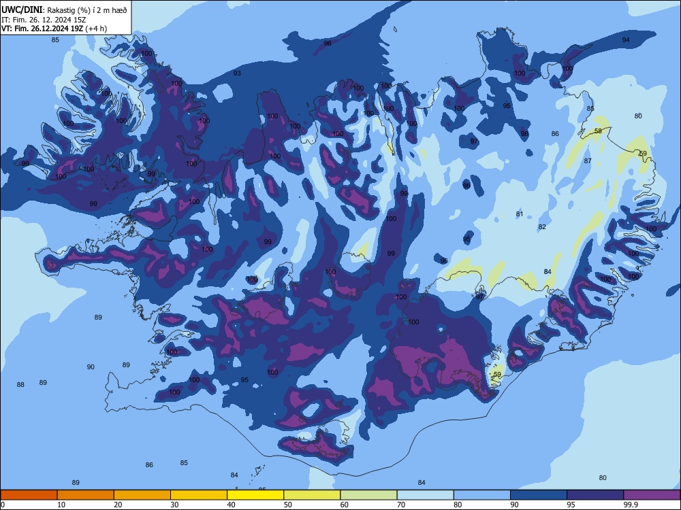Pick the 70–80 light blue legend swatch
This screenshot has height=510, width=681.
pyautogui.click(x=425, y=495)
